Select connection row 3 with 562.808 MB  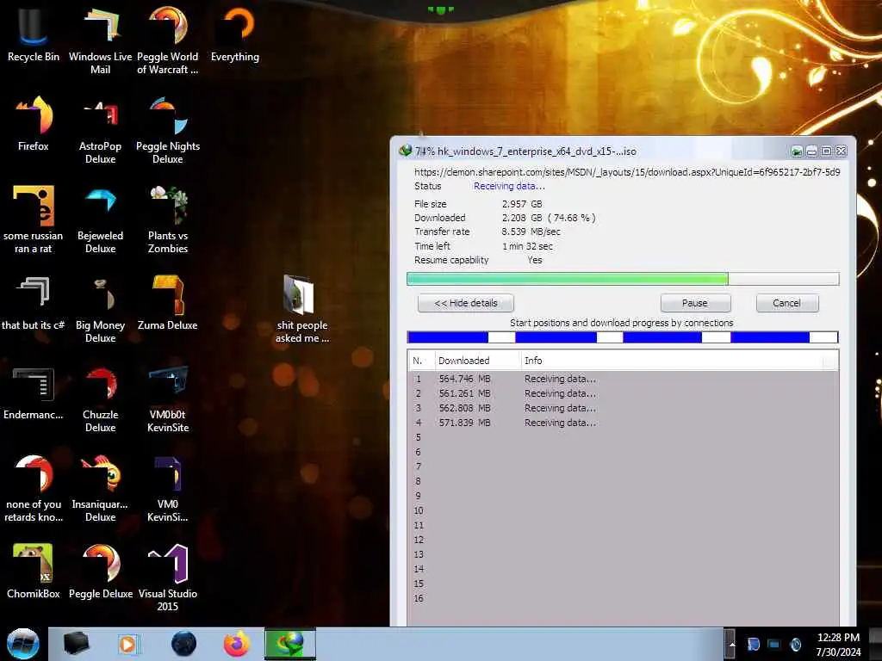tap(623, 408)
